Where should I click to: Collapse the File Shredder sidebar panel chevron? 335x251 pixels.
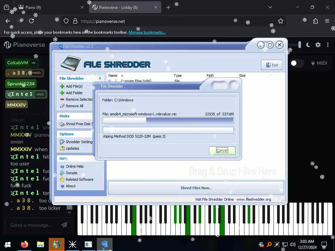point(100,78)
